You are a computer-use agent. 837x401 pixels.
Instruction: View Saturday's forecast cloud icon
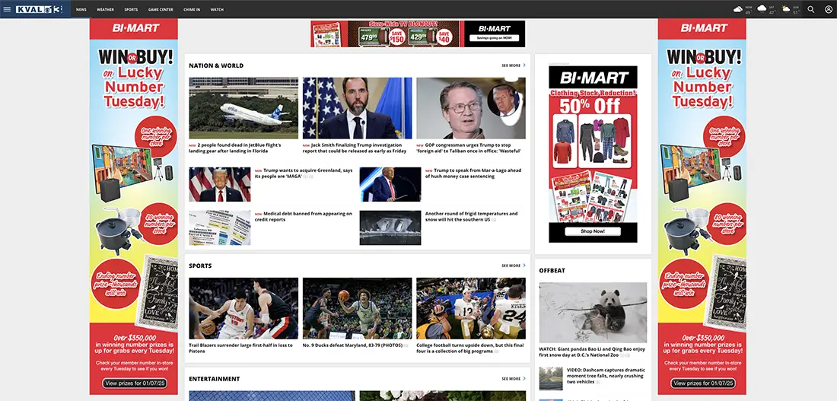pyautogui.click(x=762, y=8)
